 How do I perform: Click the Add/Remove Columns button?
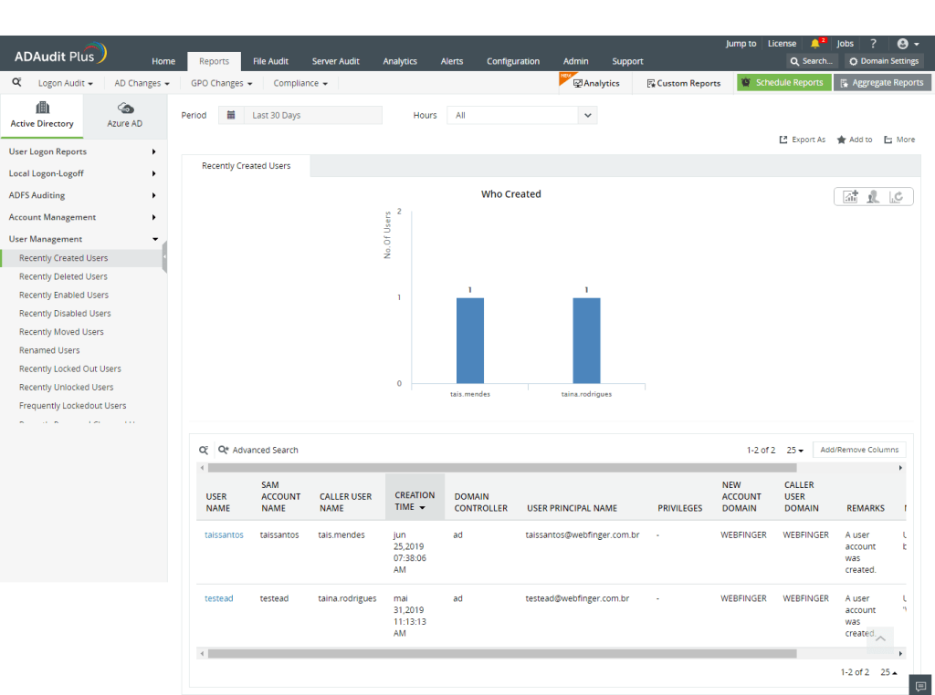pyautogui.click(x=858, y=450)
